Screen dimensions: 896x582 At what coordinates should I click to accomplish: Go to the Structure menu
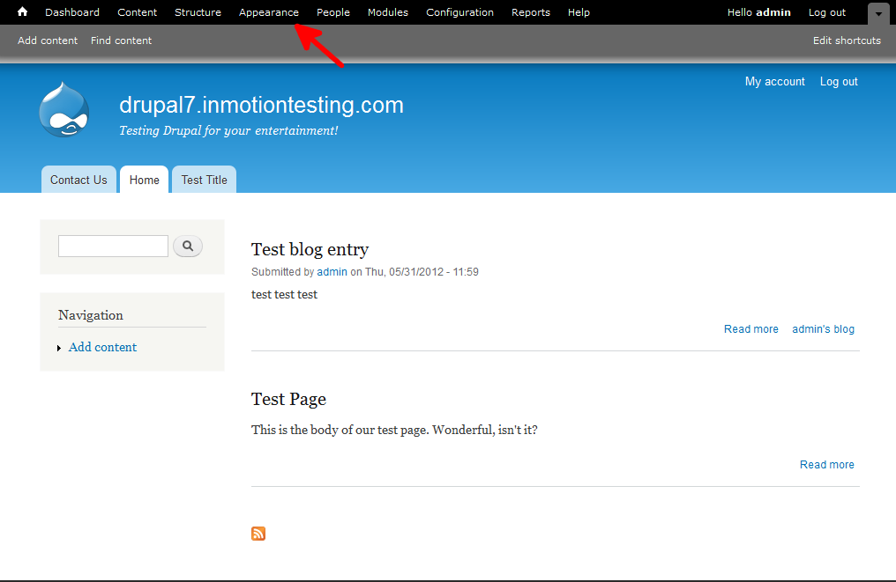[x=198, y=12]
